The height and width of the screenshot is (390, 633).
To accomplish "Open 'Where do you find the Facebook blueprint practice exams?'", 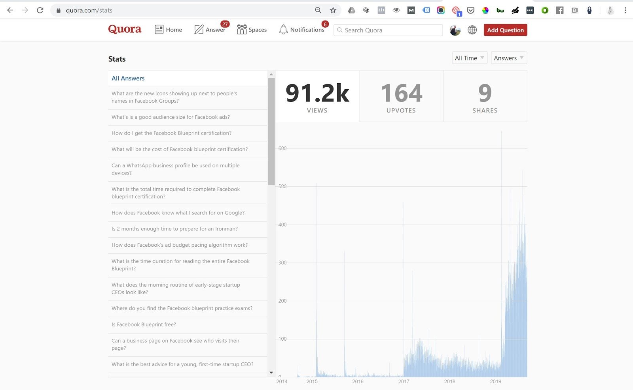I will [x=188, y=309].
